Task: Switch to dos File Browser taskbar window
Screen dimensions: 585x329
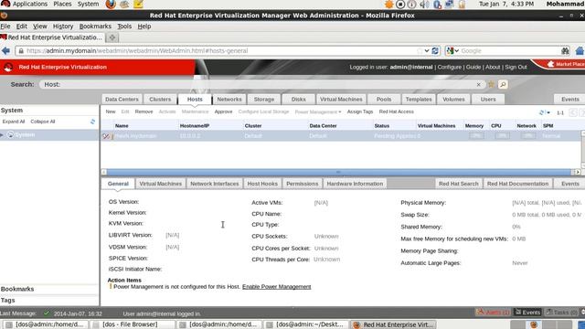Action: 132,324
